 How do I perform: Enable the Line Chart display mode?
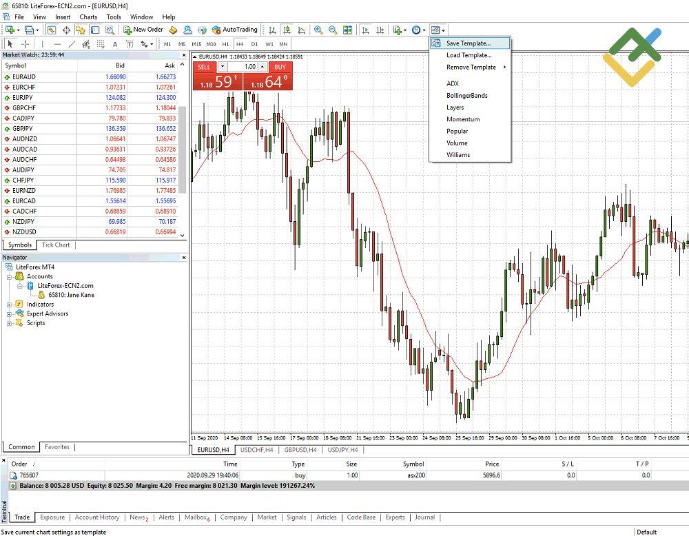coord(302,30)
